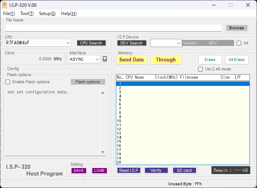Select row 5 in the memory list
Image resolution: width=257 pixels, height=188 pixels.
[182, 100]
